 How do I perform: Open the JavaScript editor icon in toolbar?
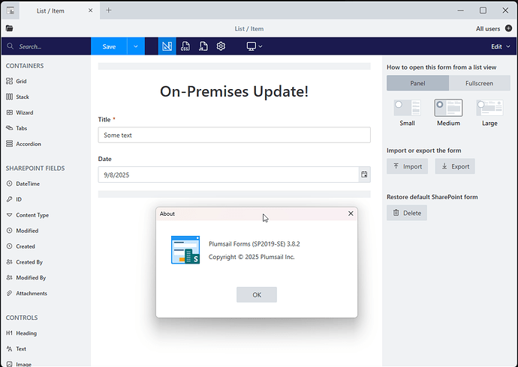click(203, 46)
